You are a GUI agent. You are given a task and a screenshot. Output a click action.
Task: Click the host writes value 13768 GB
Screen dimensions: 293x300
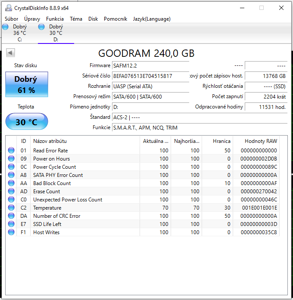(266, 76)
